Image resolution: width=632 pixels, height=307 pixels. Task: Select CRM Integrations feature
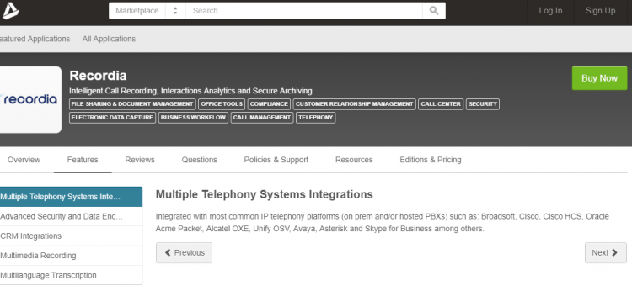click(71, 236)
